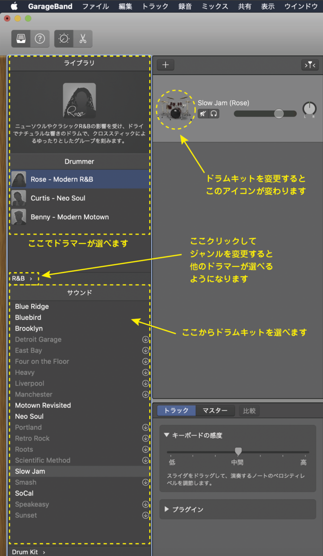The width and height of the screenshot is (323, 556).
Task: Open the ファイル menu
Action: click(95, 6)
